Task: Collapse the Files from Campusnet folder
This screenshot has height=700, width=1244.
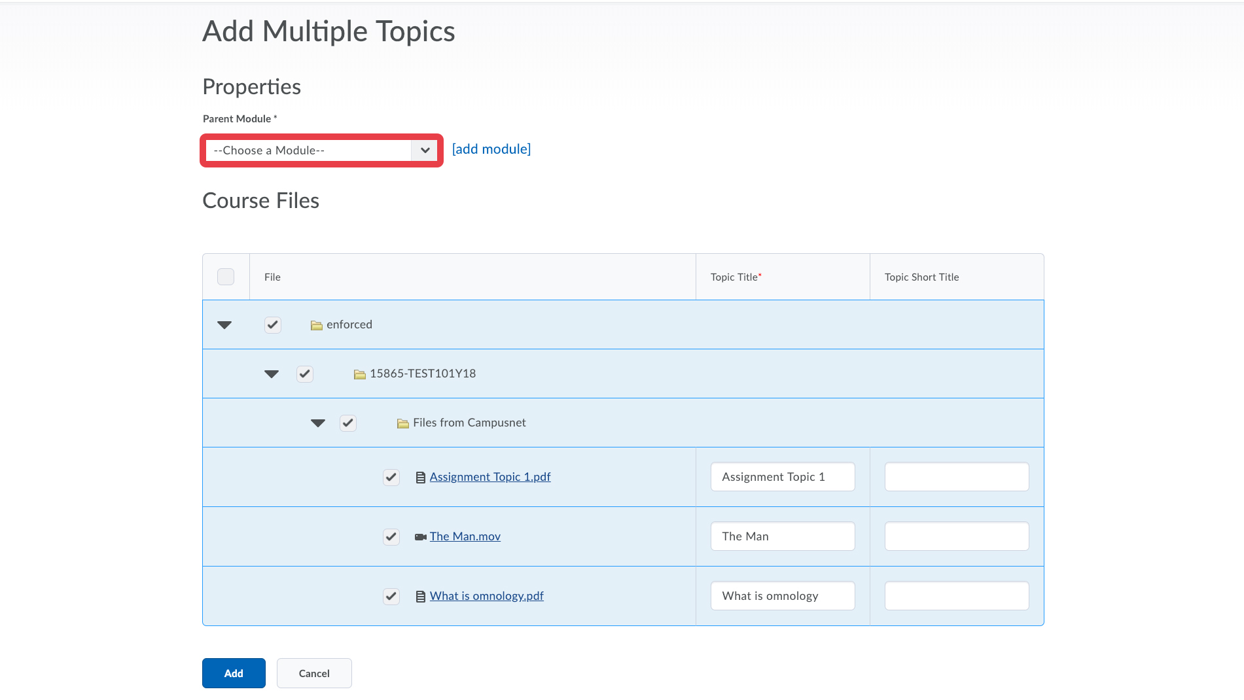Action: [318, 423]
